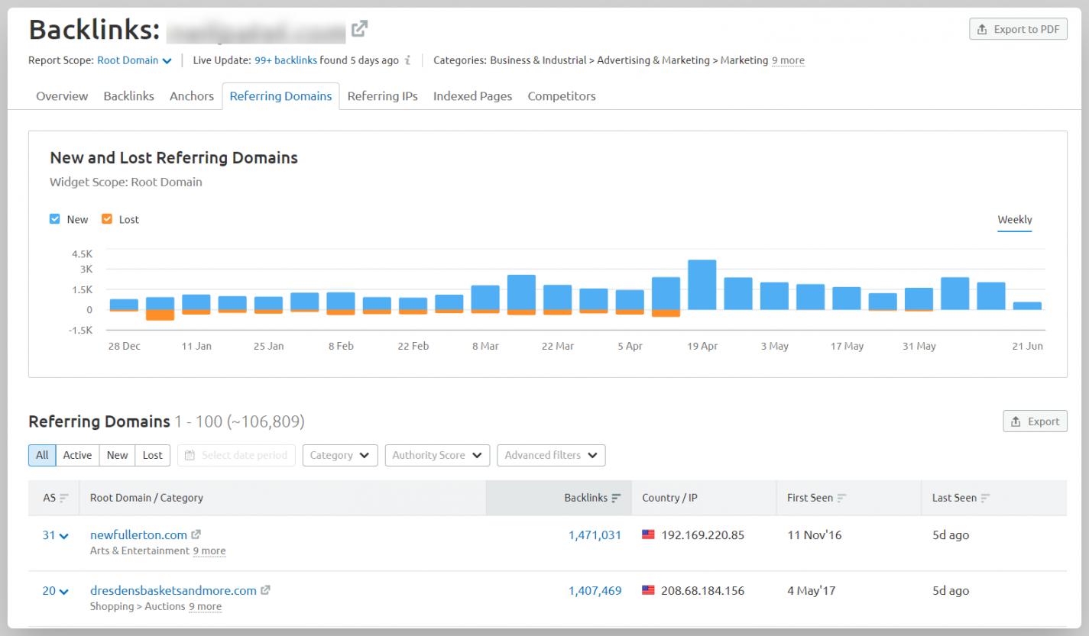Click the Export to PDF button
Image resolution: width=1089 pixels, height=636 pixels.
[x=1018, y=29]
